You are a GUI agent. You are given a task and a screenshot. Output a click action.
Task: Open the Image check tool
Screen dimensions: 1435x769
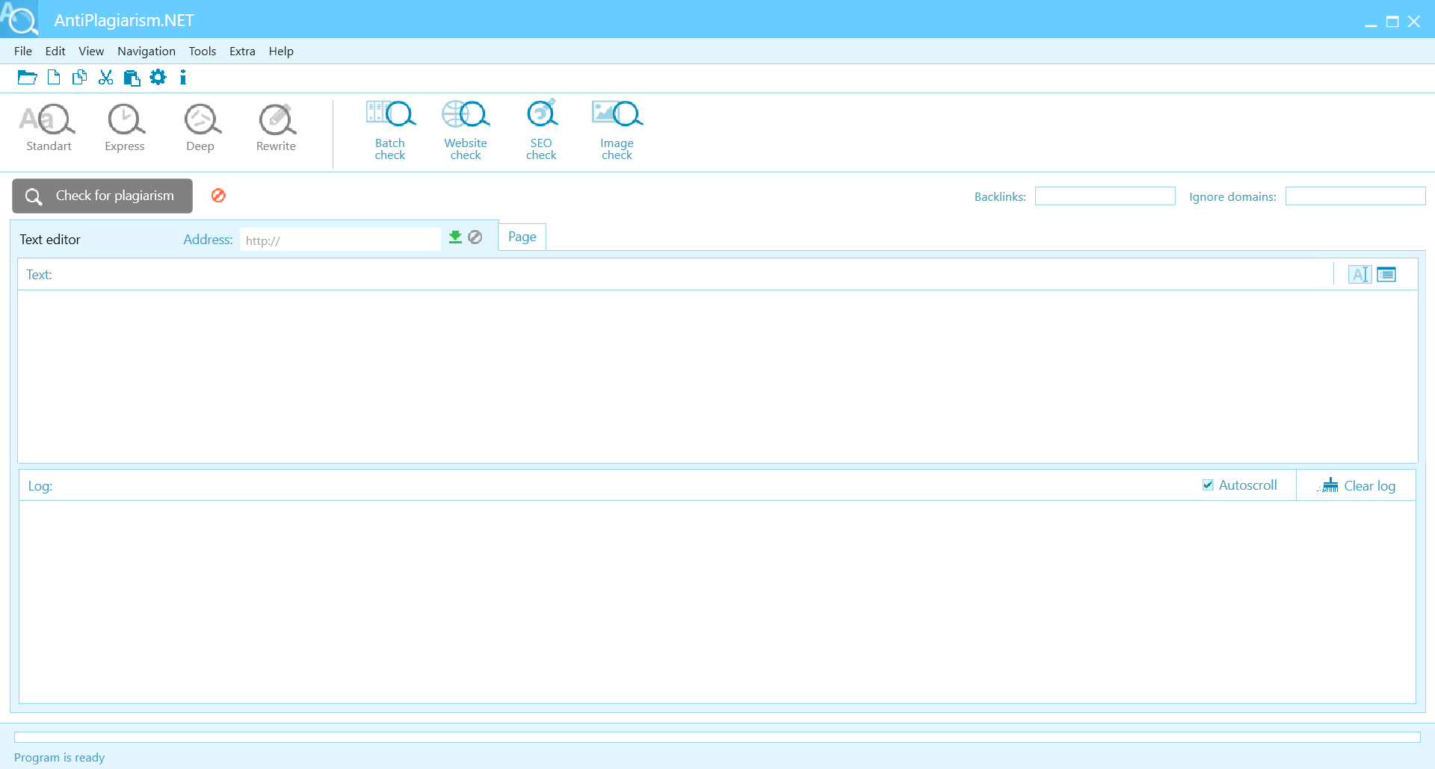617,130
